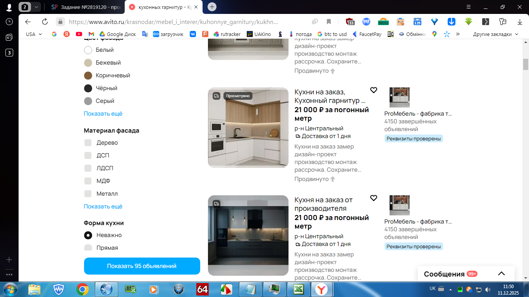Screen dimensions: 529x297
Task: Close the кухонных гарнитур tab
Action: (197, 7)
